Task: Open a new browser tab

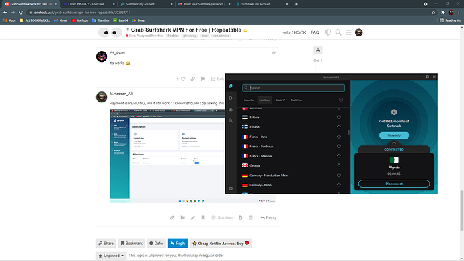Action: coord(296,4)
